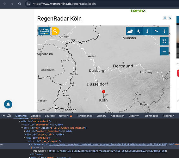Switch to the Console tab

coord(36,116)
